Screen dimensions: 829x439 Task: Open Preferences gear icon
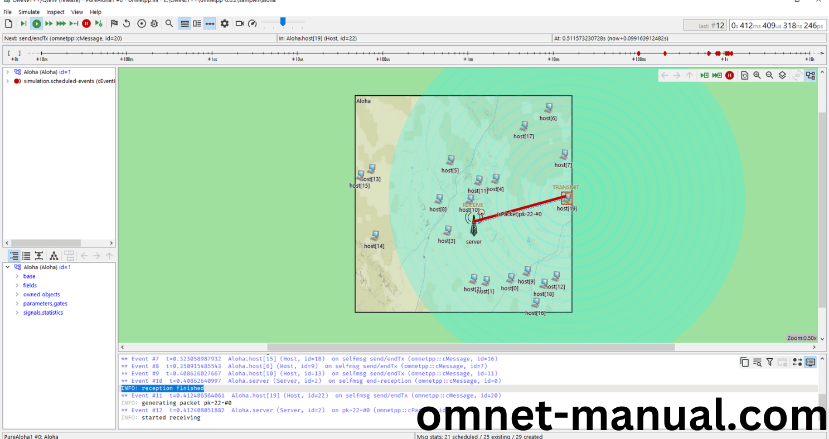[x=225, y=23]
